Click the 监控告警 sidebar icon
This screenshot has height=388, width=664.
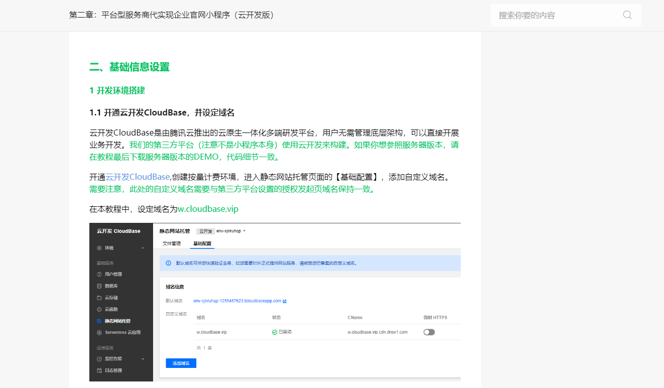(99, 359)
